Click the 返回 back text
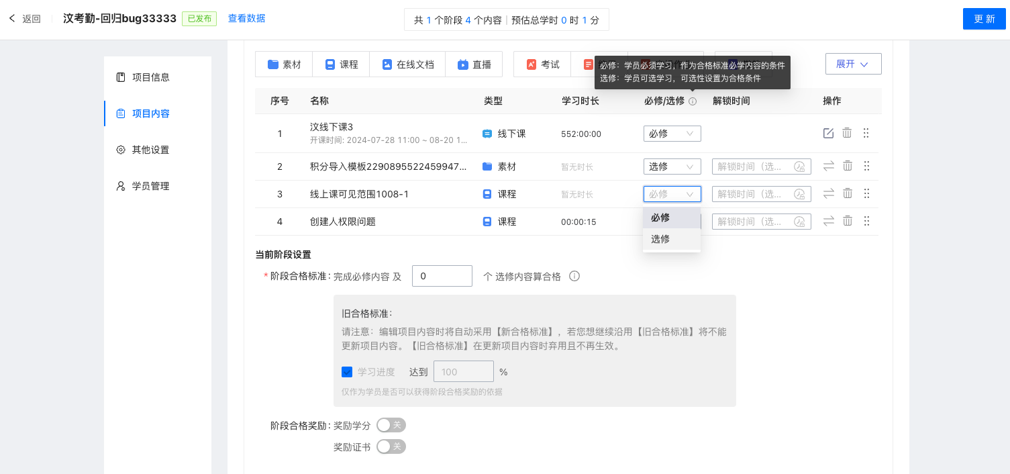Image resolution: width=1010 pixels, height=474 pixels. click(32, 19)
